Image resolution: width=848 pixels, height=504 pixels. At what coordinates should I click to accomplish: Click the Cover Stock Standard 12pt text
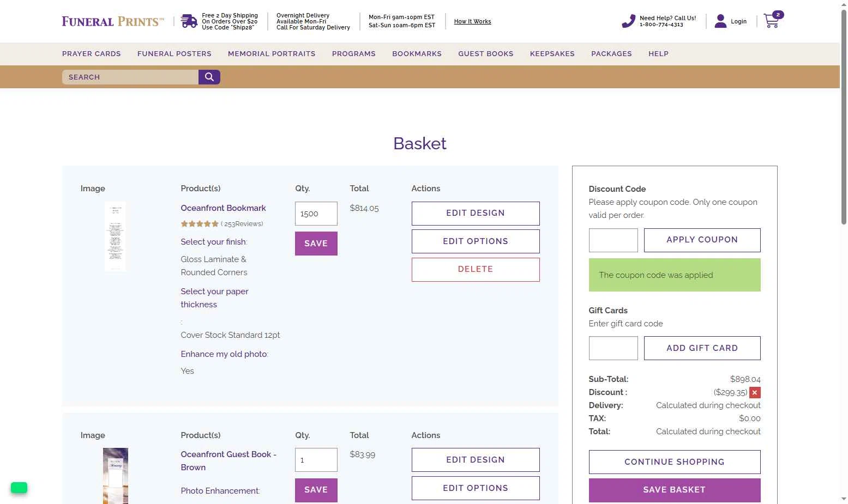[x=230, y=335]
